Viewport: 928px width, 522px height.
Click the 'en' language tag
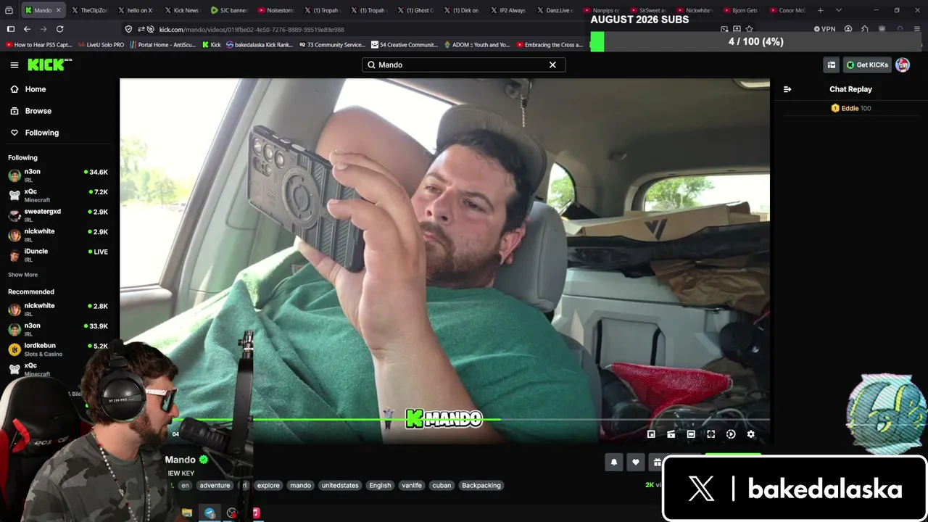pyautogui.click(x=186, y=486)
